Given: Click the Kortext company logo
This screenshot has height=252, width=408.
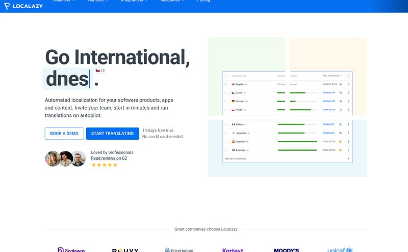Looking at the screenshot, I should pyautogui.click(x=233, y=250).
